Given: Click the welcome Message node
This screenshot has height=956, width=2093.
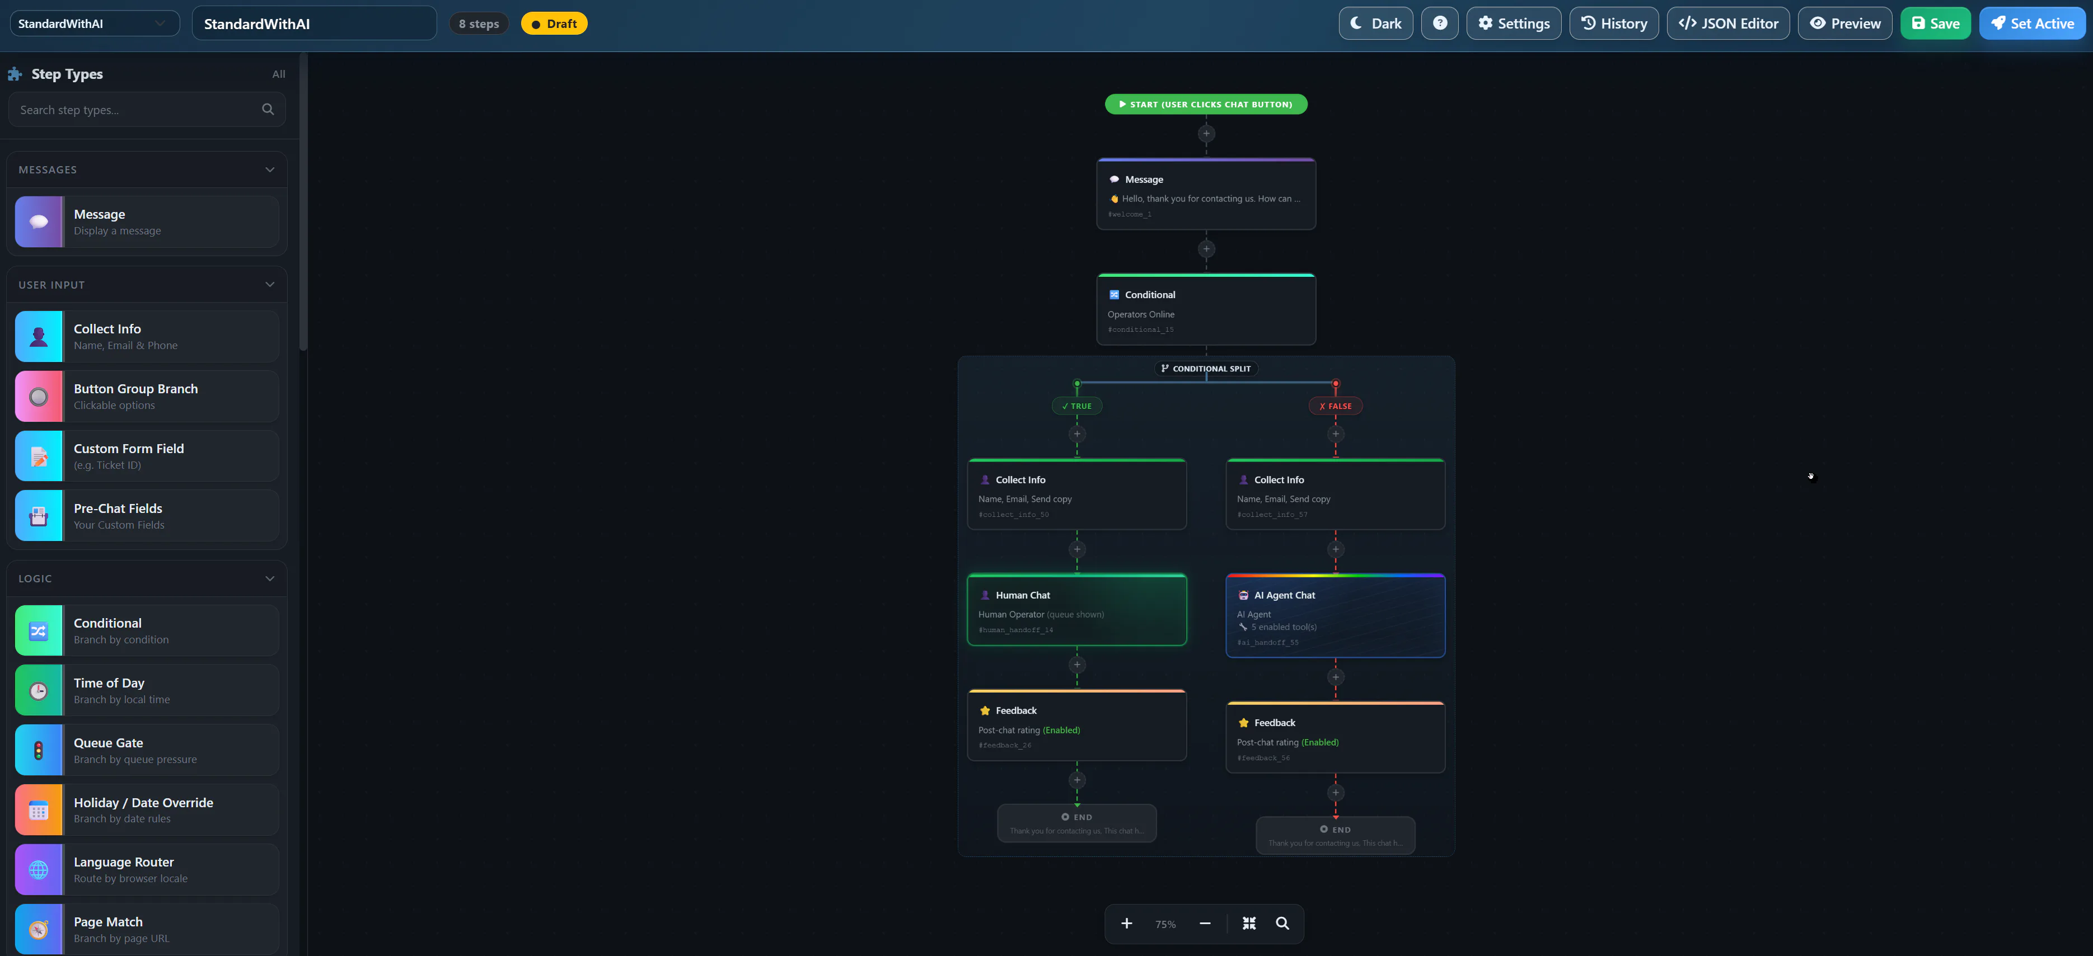Looking at the screenshot, I should 1206,194.
